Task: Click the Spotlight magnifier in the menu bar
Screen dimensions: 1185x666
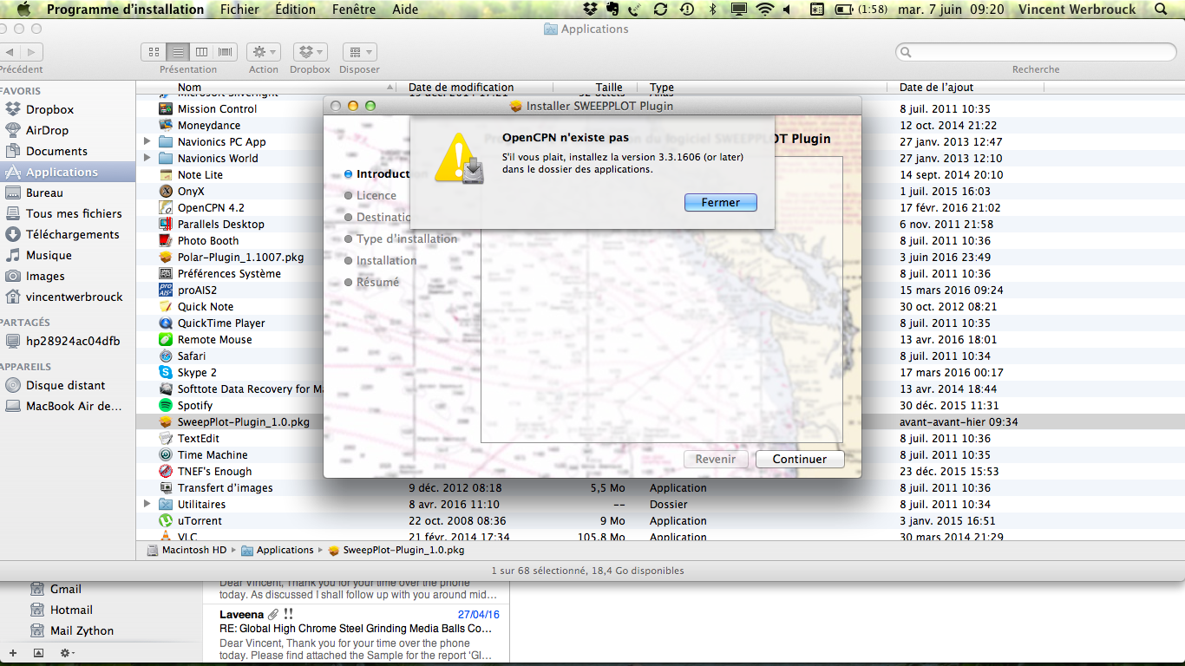Action: tap(1161, 10)
